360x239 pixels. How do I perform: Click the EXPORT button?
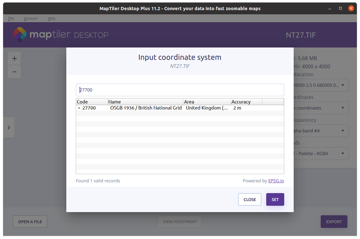[x=334, y=222]
